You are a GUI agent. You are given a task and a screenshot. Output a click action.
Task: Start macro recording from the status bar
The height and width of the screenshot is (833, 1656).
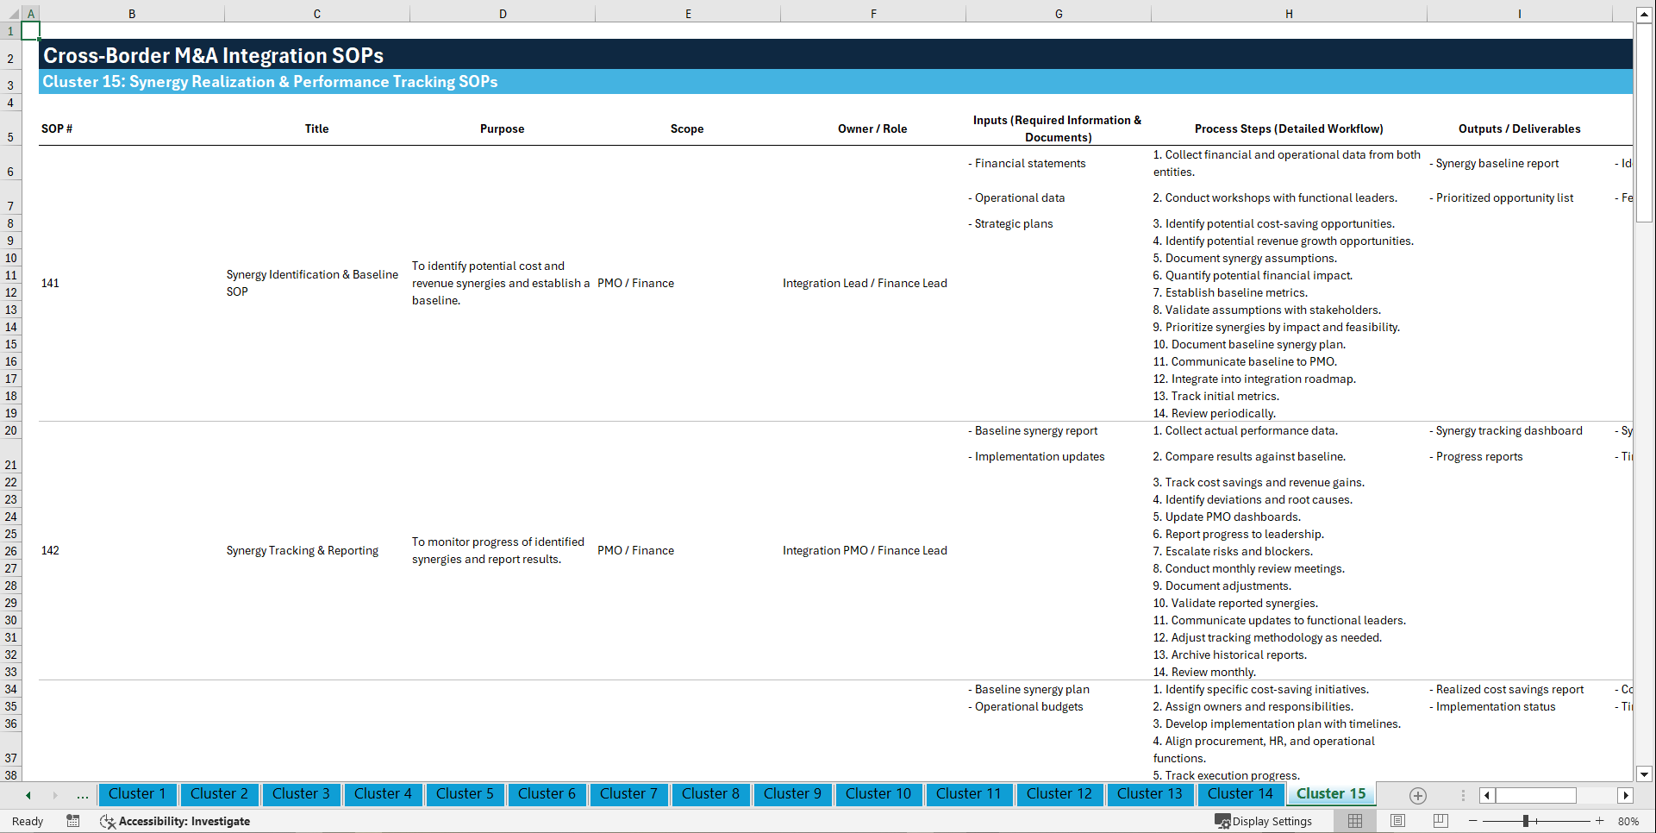(73, 821)
